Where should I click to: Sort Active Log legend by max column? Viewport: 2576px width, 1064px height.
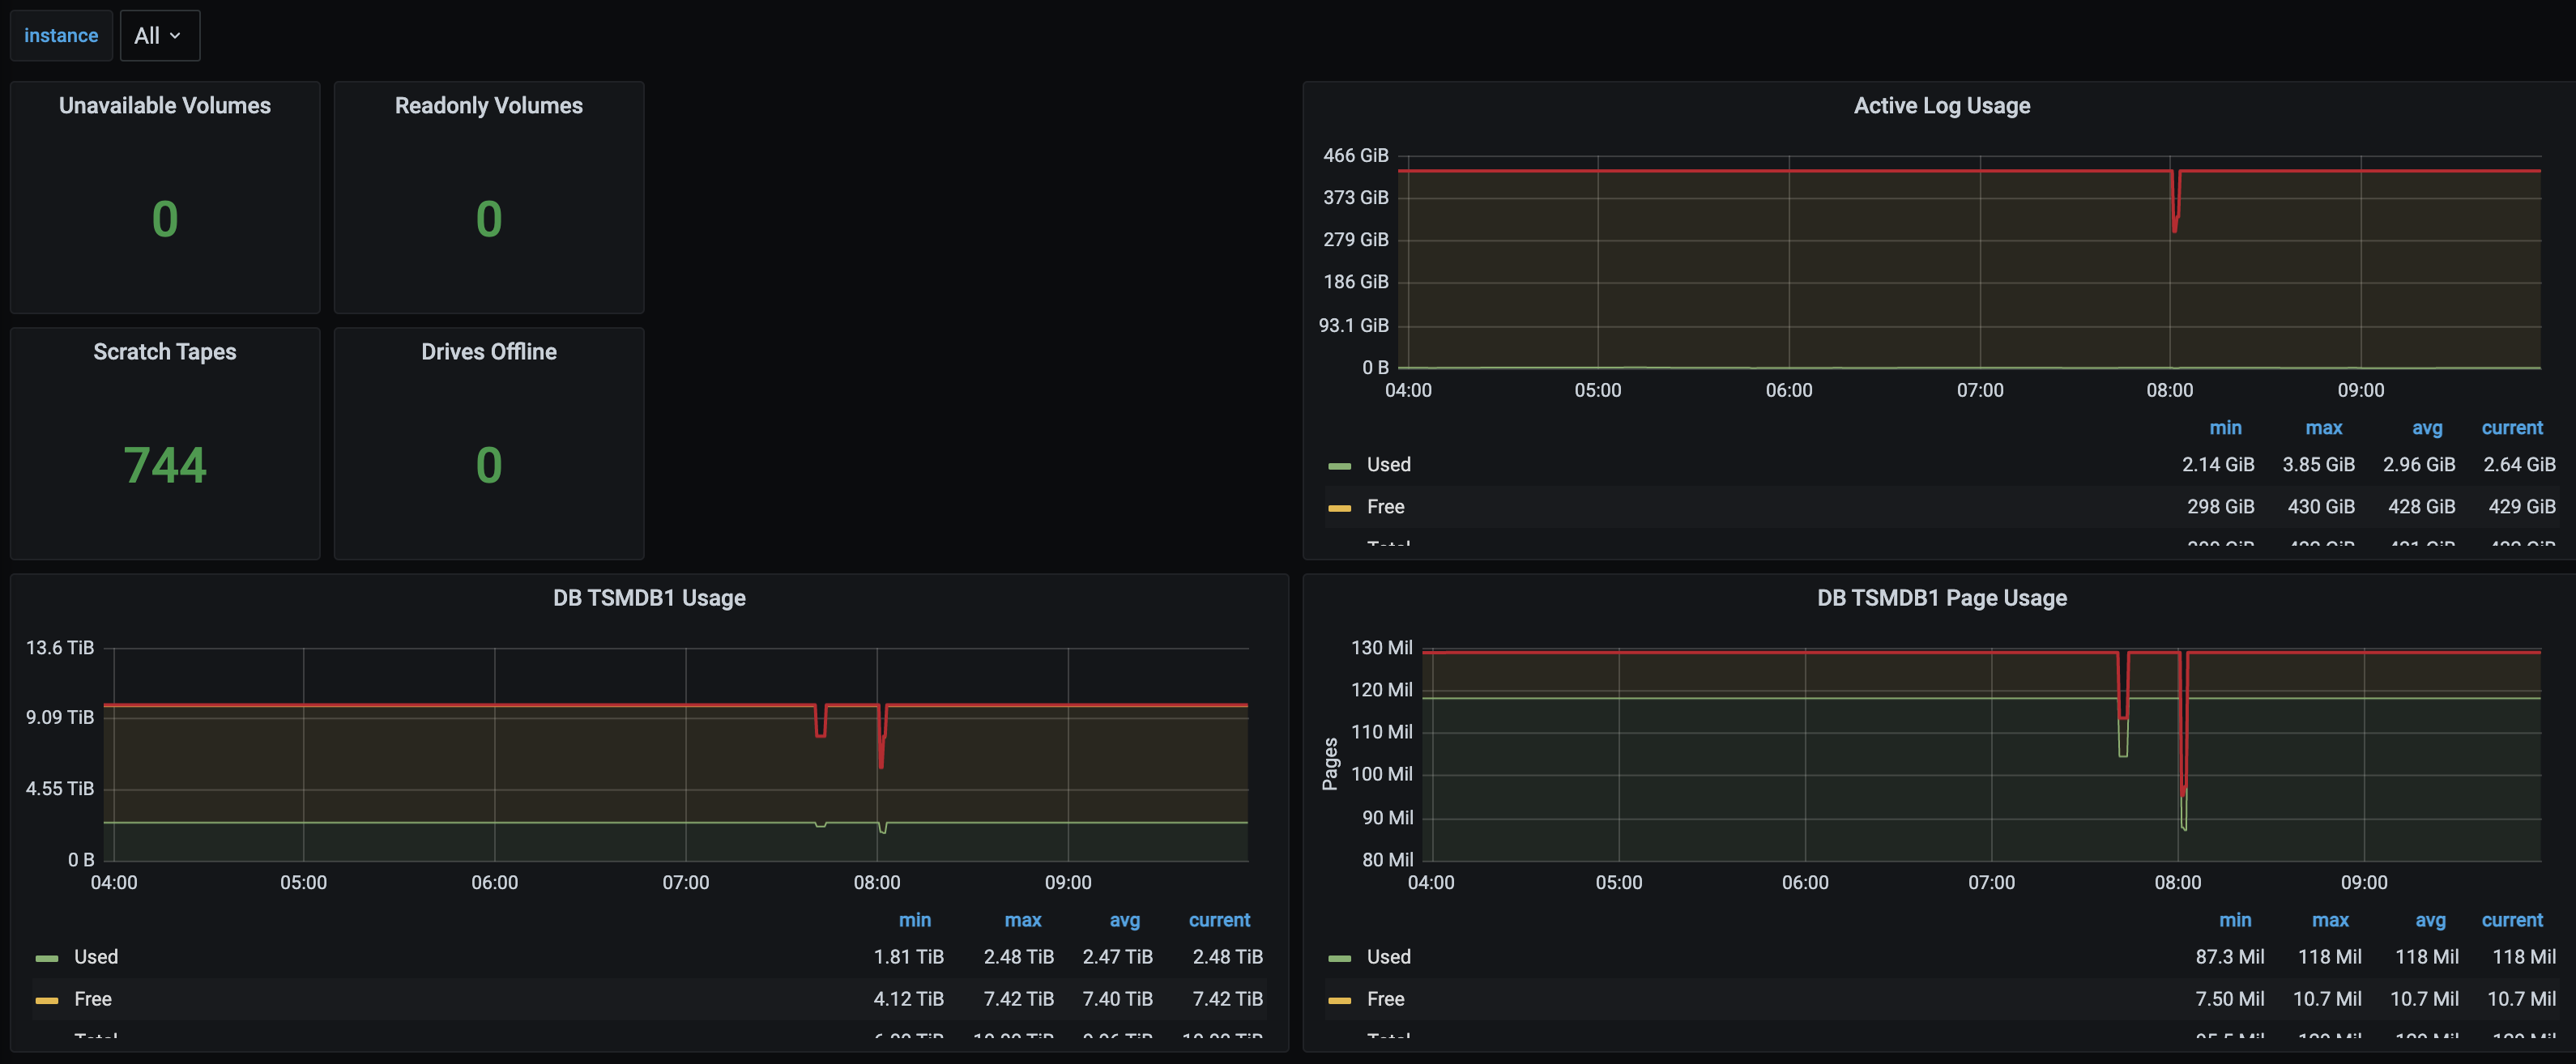point(2323,428)
